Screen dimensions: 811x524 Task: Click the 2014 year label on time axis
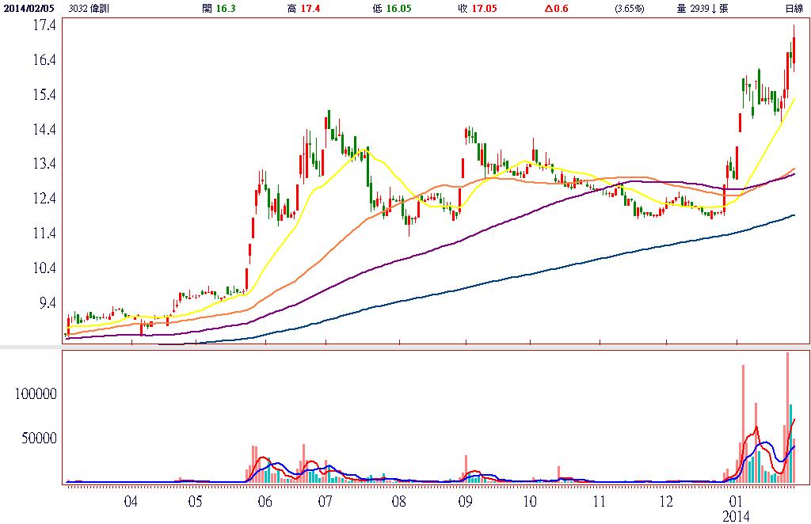coord(737,515)
